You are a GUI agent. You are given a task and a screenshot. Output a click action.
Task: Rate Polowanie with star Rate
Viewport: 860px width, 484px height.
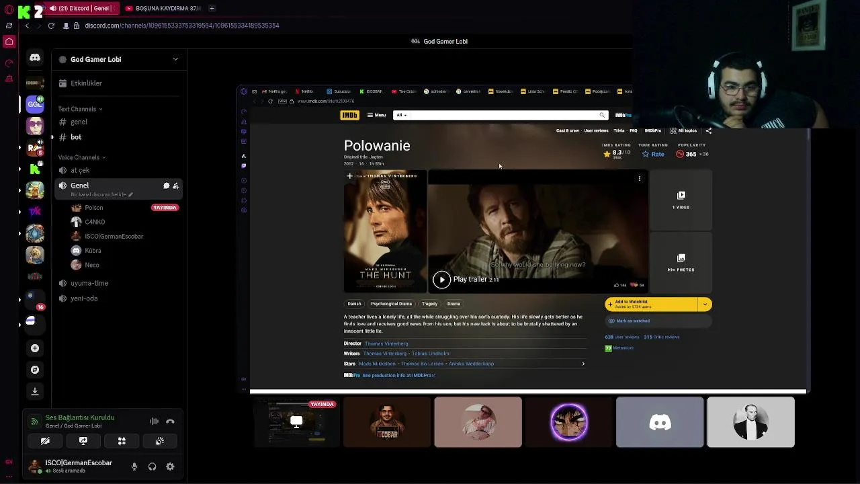653,154
